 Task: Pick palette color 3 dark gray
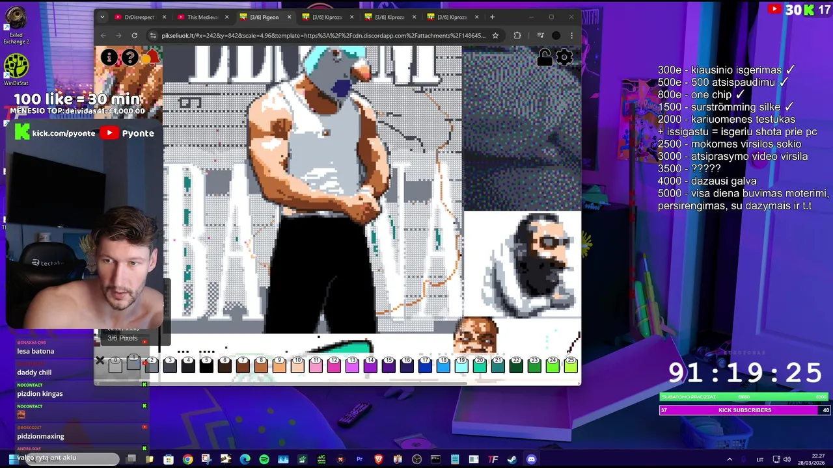(170, 365)
